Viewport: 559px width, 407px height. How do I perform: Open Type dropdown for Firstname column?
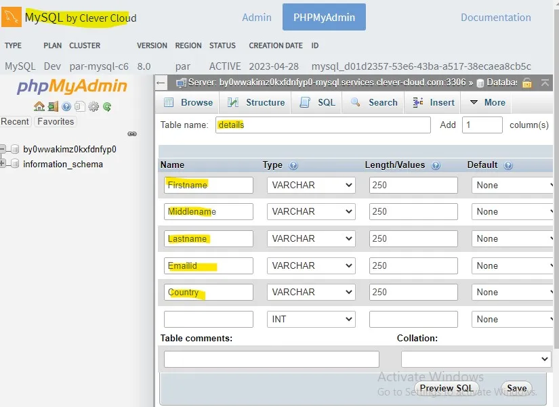click(311, 185)
